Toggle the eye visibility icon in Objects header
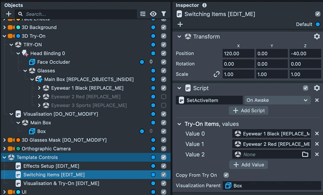 point(153,14)
